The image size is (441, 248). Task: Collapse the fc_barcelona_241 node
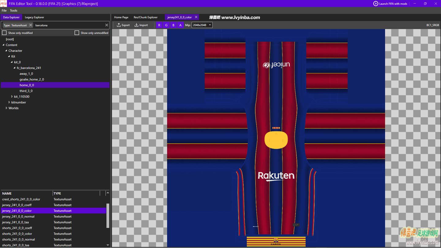(15, 68)
